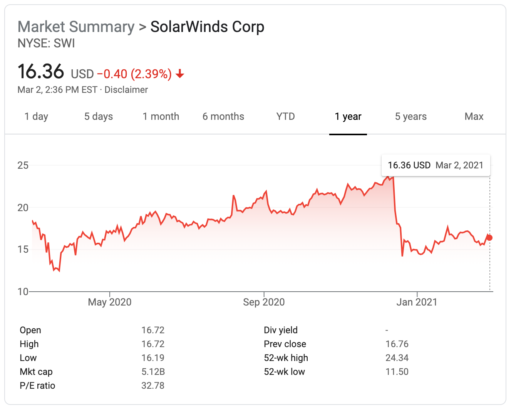Select the 1 year tab
511x408 pixels.
pos(348,116)
